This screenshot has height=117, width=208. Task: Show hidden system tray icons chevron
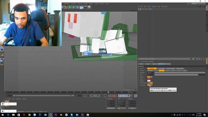tap(172, 115)
